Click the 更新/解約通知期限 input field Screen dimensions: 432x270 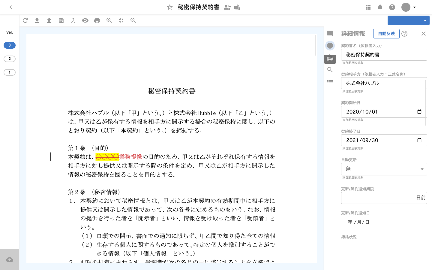coord(378,198)
